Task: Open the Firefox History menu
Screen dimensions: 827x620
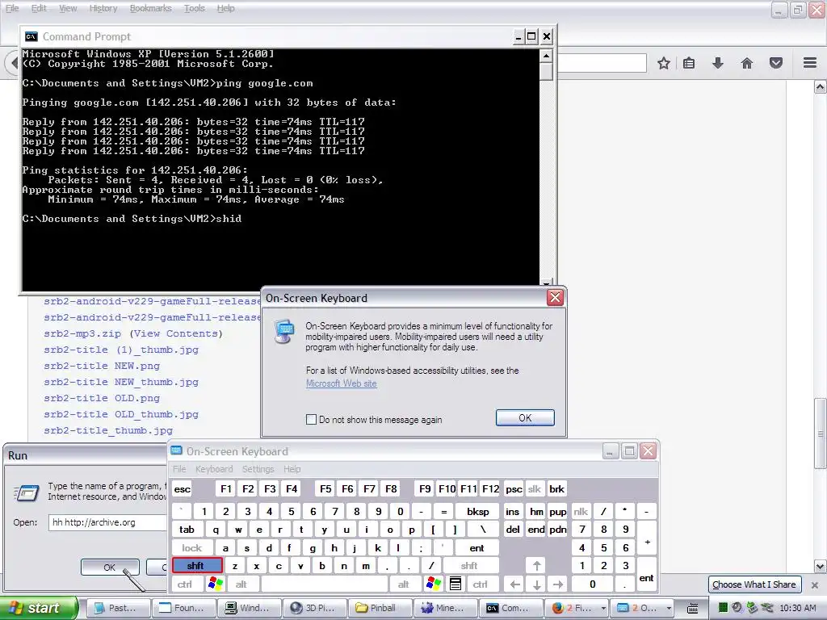Action: point(103,8)
